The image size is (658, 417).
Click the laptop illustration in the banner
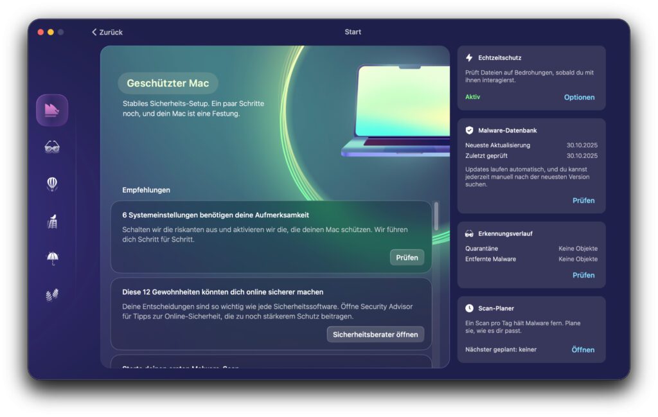coord(398,109)
